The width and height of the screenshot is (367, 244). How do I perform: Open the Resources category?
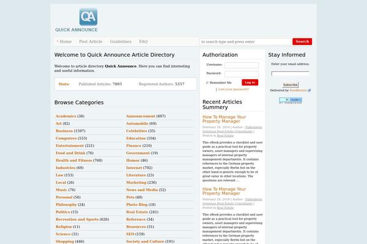pyautogui.click(x=136, y=227)
